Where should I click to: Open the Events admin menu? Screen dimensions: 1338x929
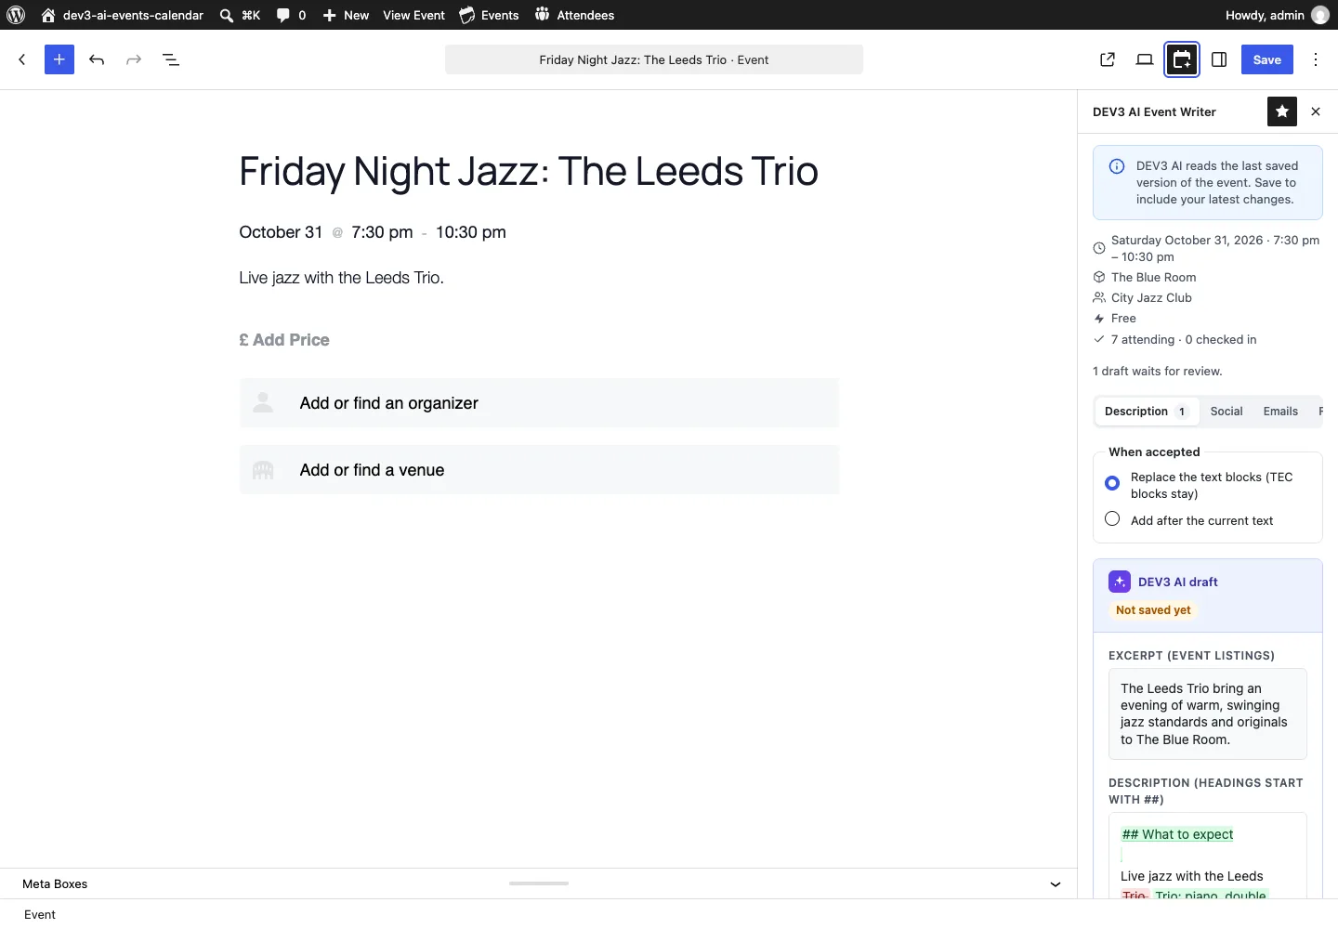(x=489, y=15)
